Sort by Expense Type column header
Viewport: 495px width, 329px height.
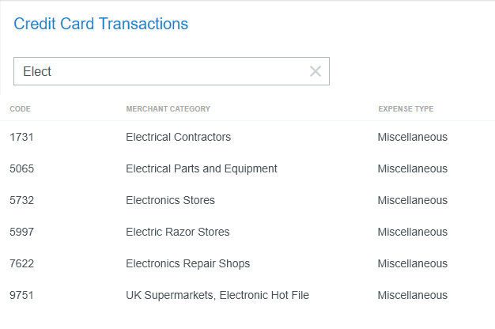[x=406, y=109]
